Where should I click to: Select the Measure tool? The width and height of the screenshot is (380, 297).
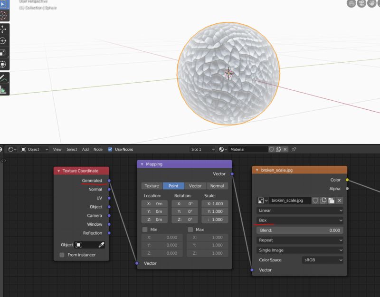coord(3,90)
